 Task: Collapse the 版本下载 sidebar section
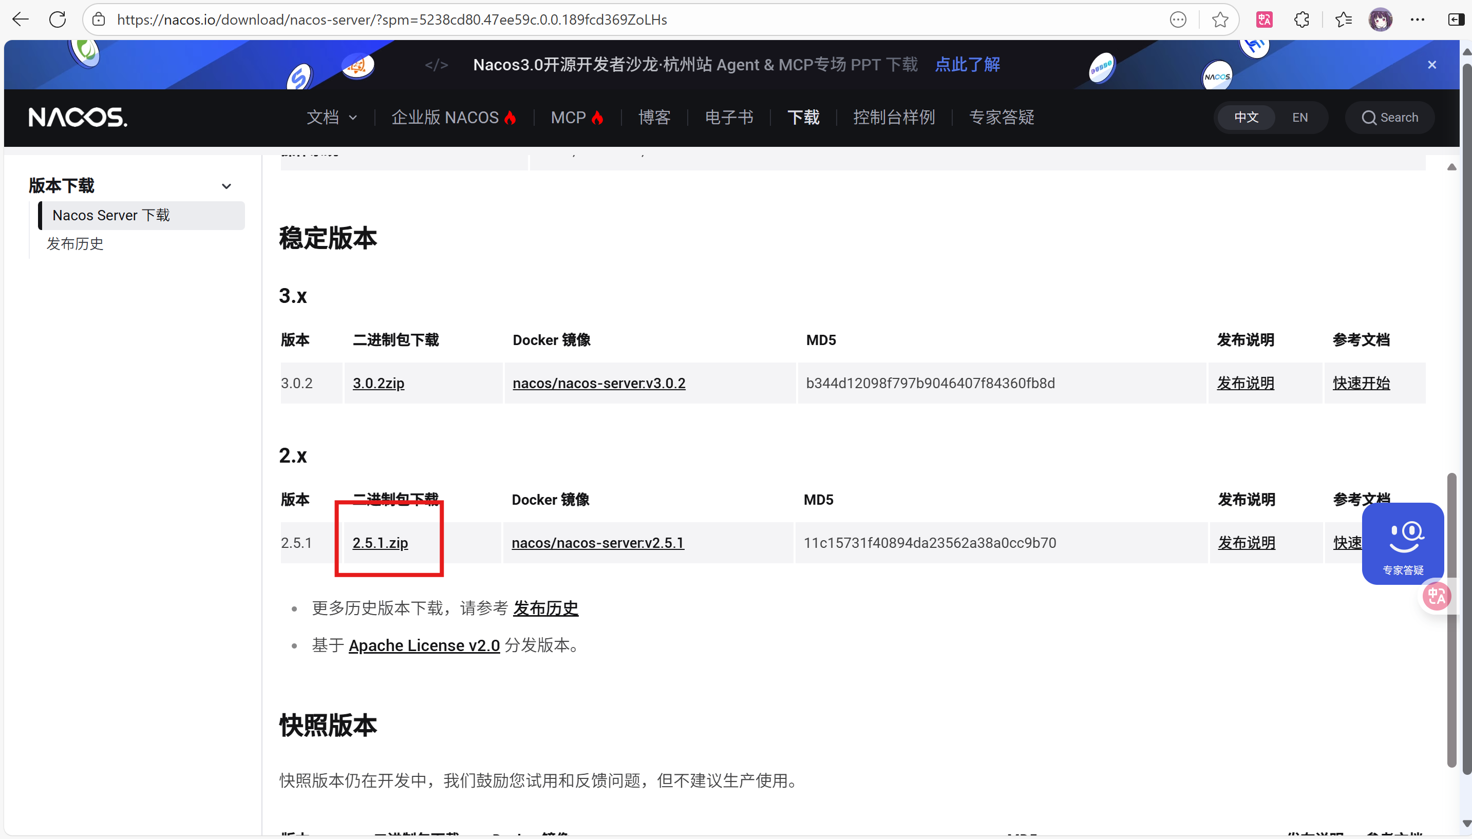(x=226, y=186)
